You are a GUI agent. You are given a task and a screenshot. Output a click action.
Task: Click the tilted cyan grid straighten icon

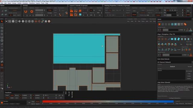tap(179, 39)
